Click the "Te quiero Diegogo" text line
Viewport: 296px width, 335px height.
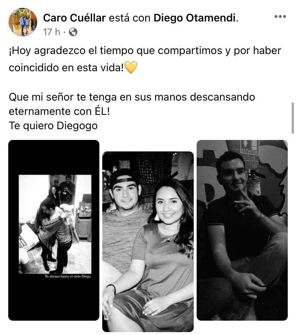(53, 125)
